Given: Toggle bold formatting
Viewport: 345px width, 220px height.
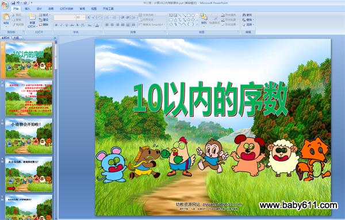Looking at the screenshot, I should [x=56, y=25].
